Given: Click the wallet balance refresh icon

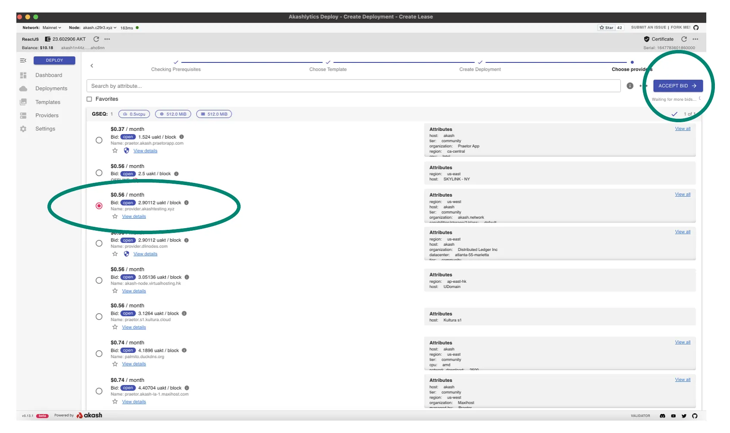Looking at the screenshot, I should pos(96,39).
